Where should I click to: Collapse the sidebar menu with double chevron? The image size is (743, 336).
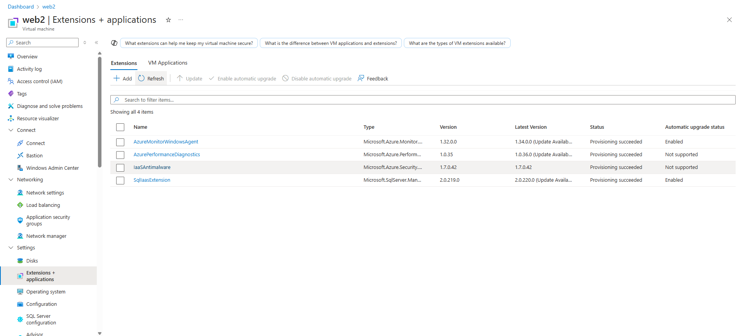tap(96, 43)
